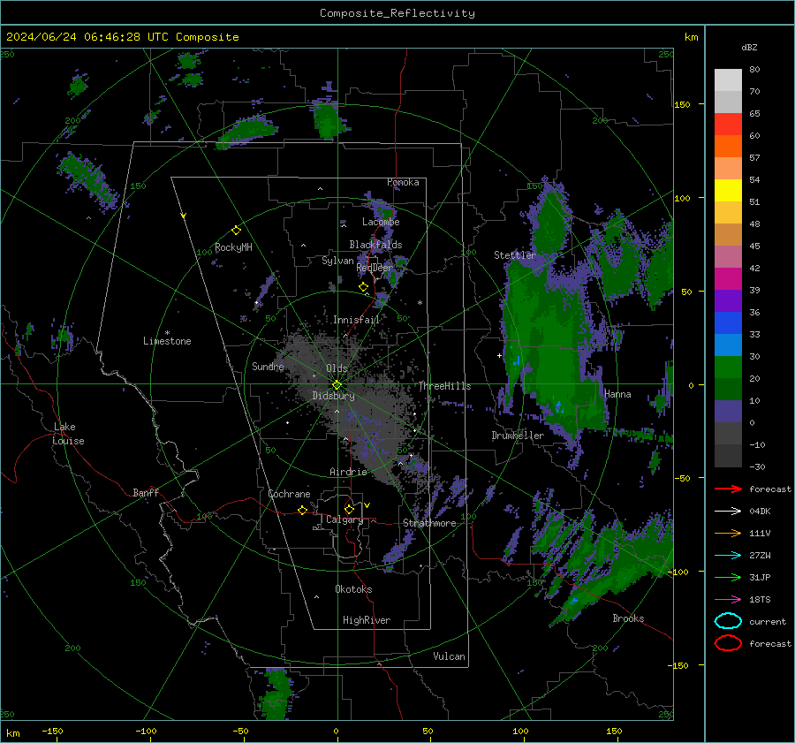
Task: Click the dBZ legend heading
Action: [x=749, y=47]
